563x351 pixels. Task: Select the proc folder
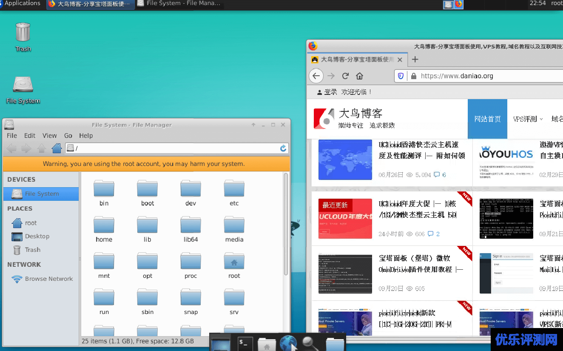(x=191, y=265)
